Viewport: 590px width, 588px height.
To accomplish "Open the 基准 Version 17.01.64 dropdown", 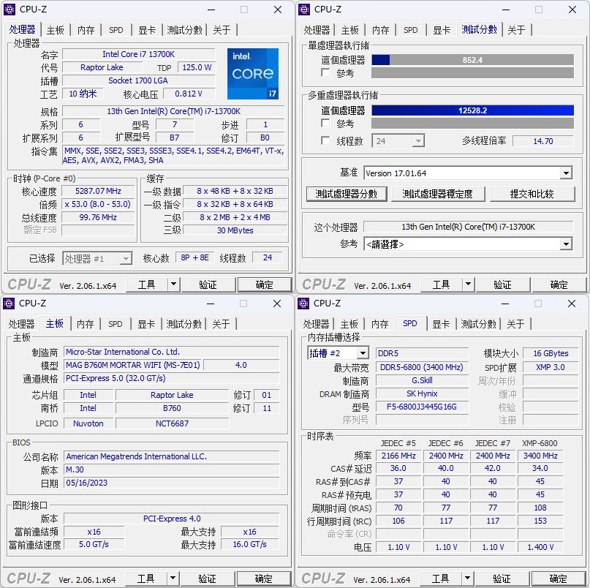I will [x=566, y=173].
